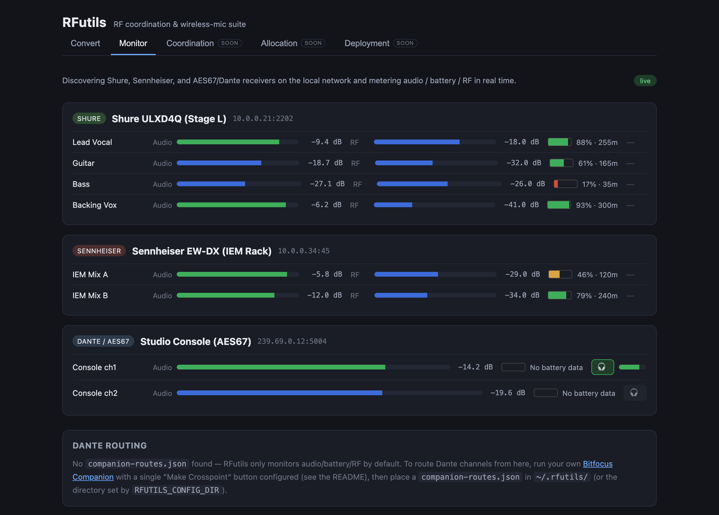Click the Backing Vox RF meter
Viewport: 719px width, 515px height.
tap(434, 205)
